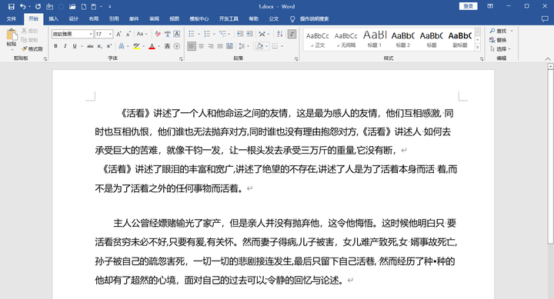This screenshot has width=554, height=299.
Task: Decrease paragraph indent
Action: [x=240, y=34]
